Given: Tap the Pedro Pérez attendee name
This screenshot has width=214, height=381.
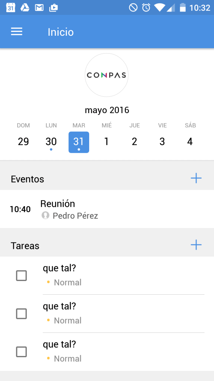Looking at the screenshot, I should click(75, 216).
